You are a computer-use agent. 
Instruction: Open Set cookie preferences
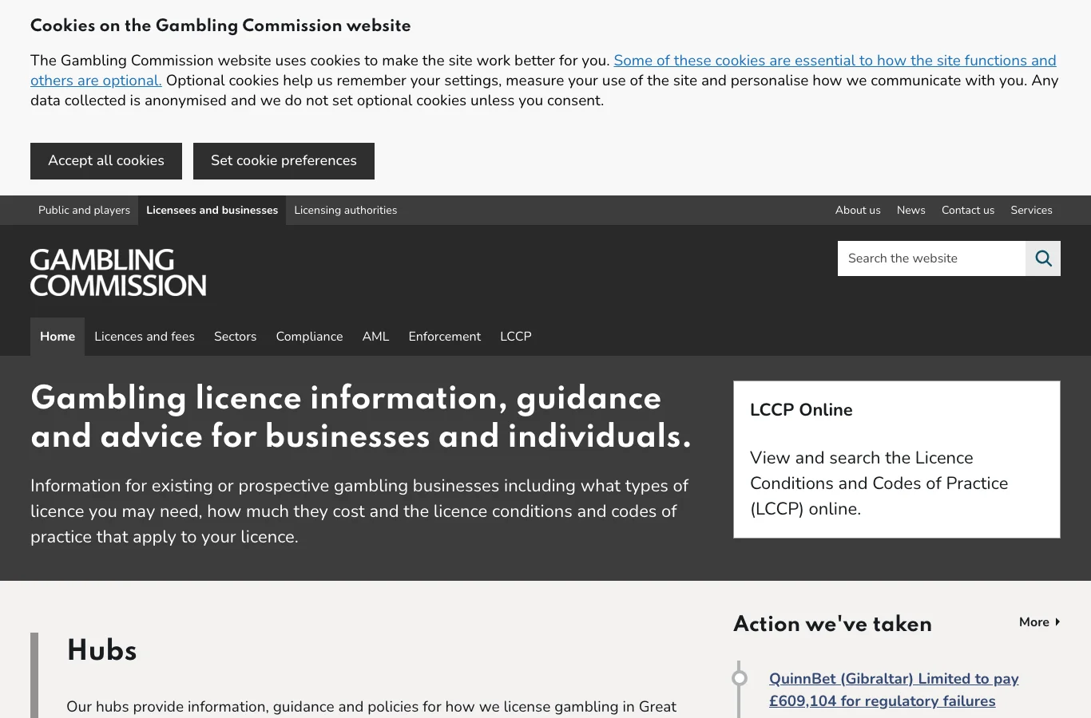point(284,161)
